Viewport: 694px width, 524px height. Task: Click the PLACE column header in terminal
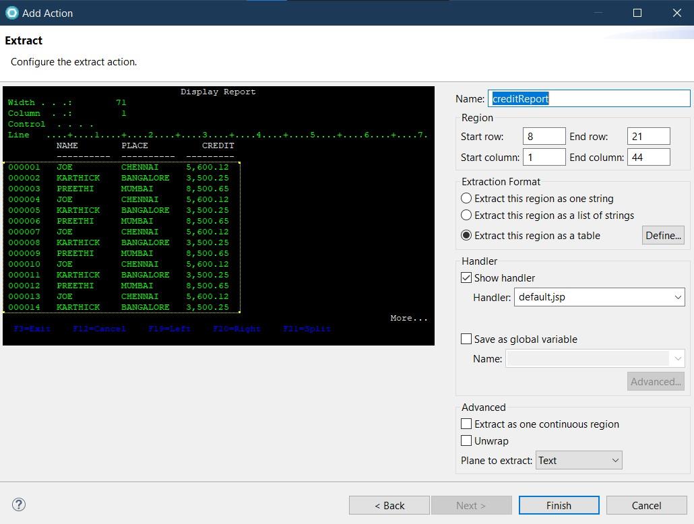[x=135, y=145]
